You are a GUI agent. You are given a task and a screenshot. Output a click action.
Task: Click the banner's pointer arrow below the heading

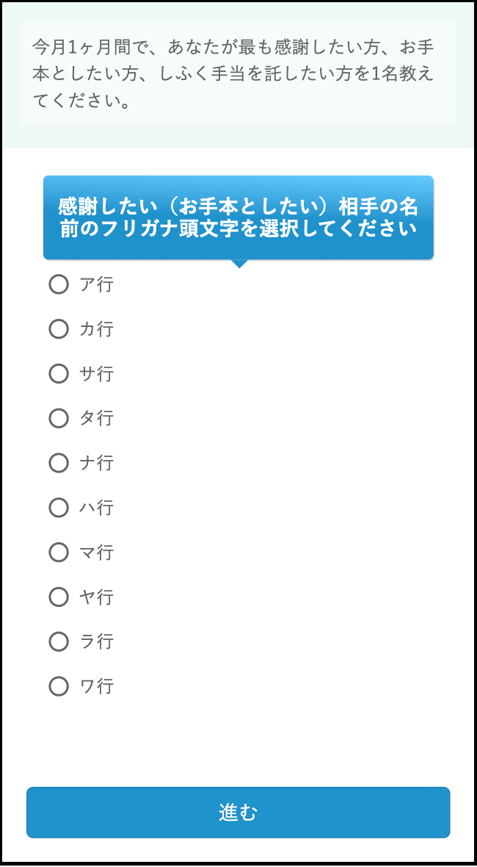(238, 265)
